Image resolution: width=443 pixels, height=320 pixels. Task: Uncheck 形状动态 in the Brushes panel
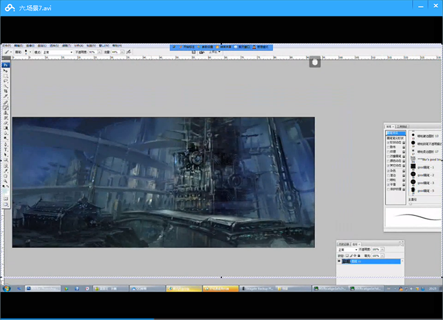pos(388,143)
